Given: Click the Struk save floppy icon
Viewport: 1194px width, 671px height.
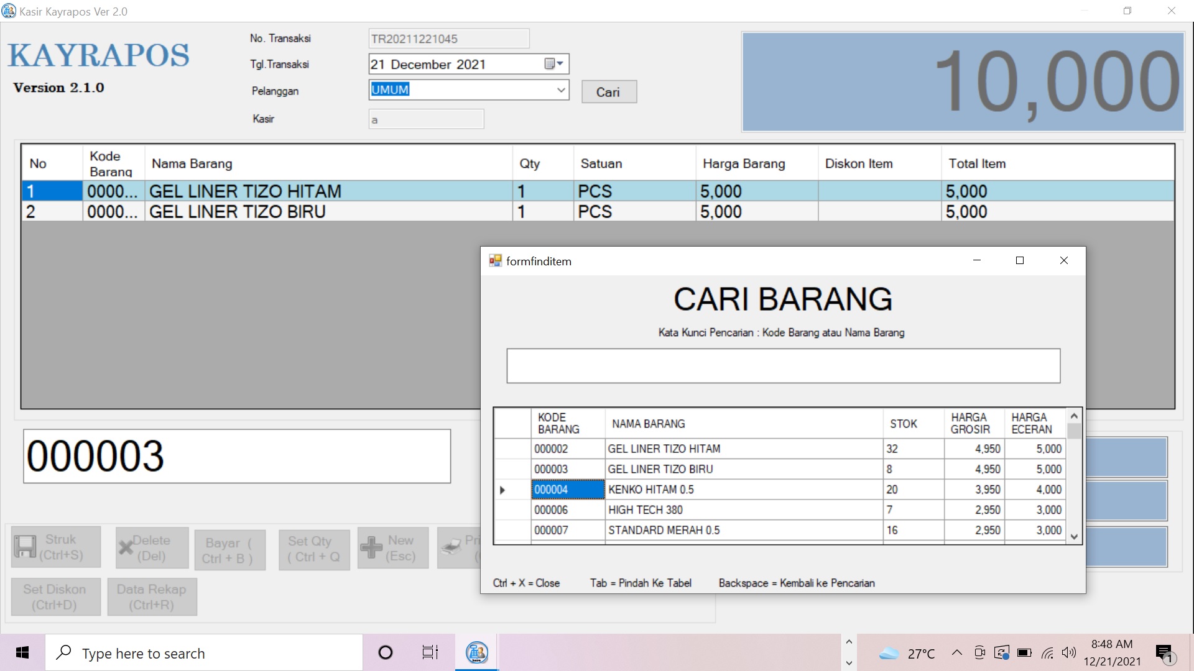Looking at the screenshot, I should pyautogui.click(x=25, y=547).
